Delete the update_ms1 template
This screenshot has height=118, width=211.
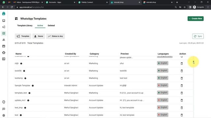pos(182,100)
